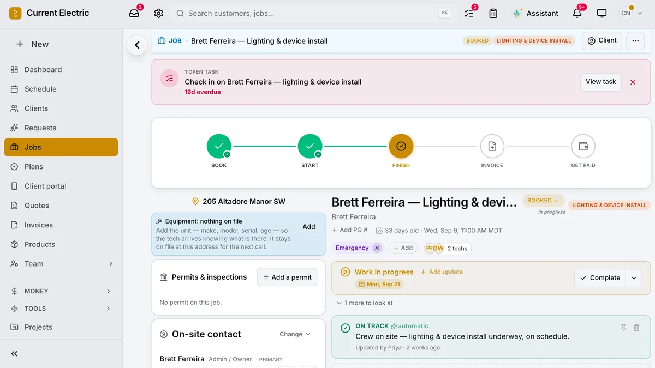Click Add PO # link
Viewport: 655px width, 368px height.
[x=350, y=230]
